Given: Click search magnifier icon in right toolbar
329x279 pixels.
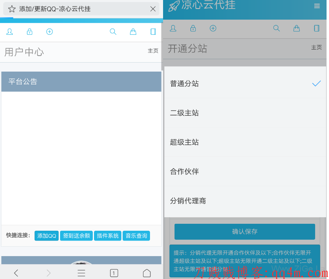Looking at the screenshot, I should [277, 28].
